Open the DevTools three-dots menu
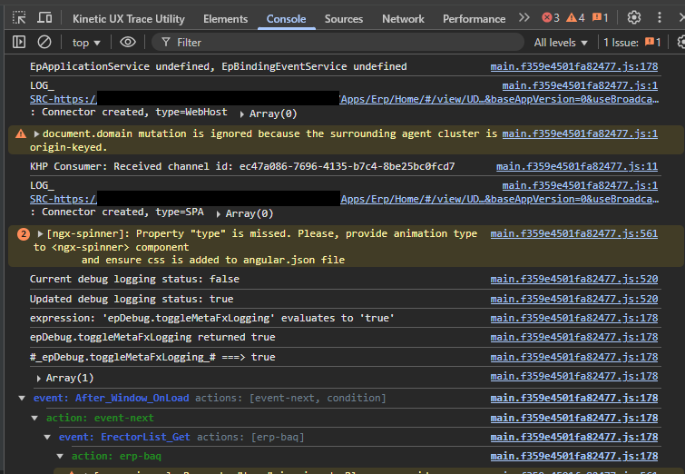The height and width of the screenshot is (474, 685). coord(660,18)
